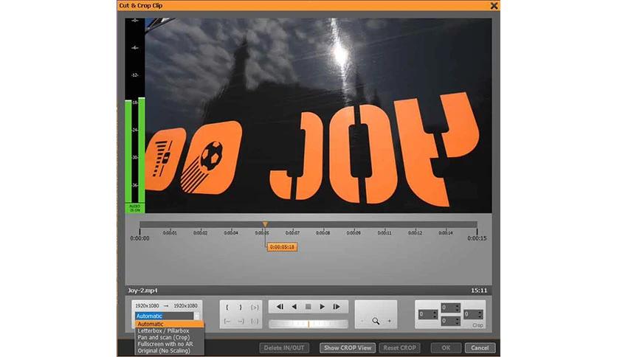Click the timeline scrub bar

tap(308, 224)
